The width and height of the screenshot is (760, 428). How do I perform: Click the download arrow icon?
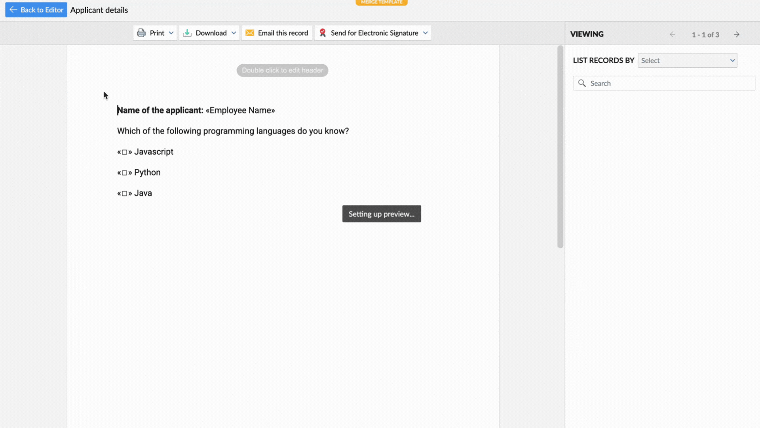point(187,33)
